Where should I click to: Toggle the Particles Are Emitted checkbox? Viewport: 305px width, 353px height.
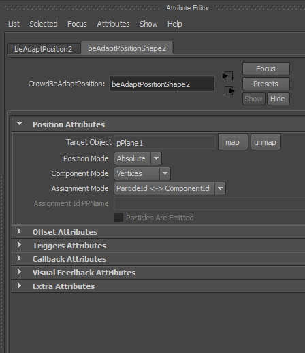(x=118, y=218)
